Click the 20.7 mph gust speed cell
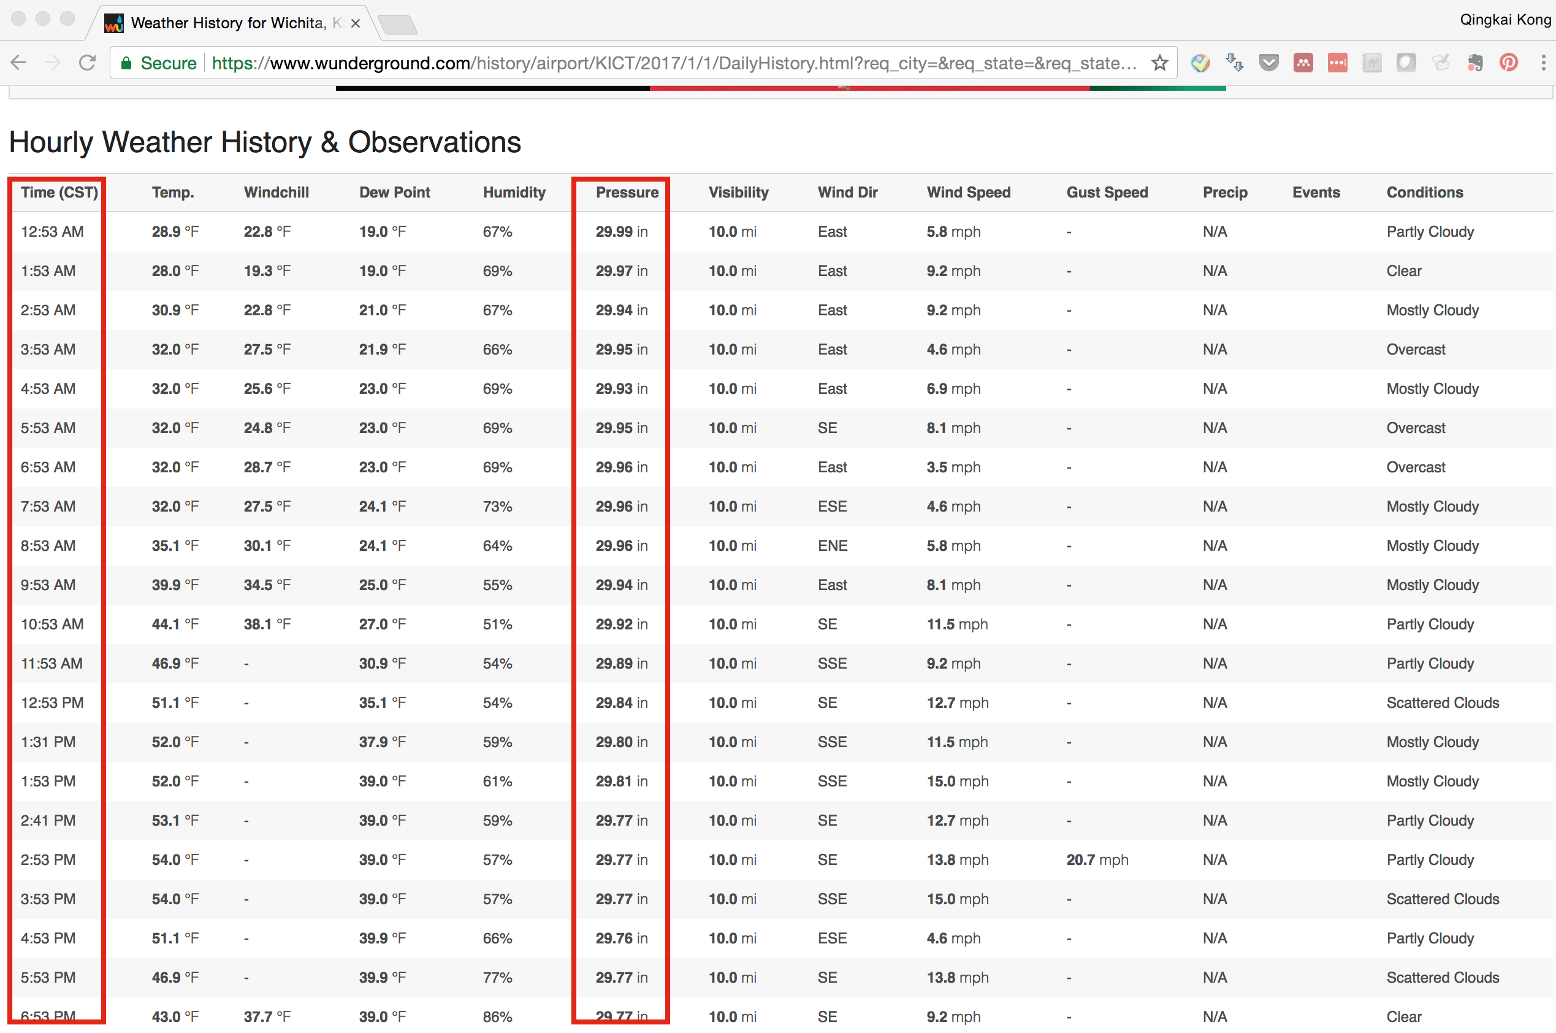Image resolution: width=1556 pixels, height=1033 pixels. 1096,860
